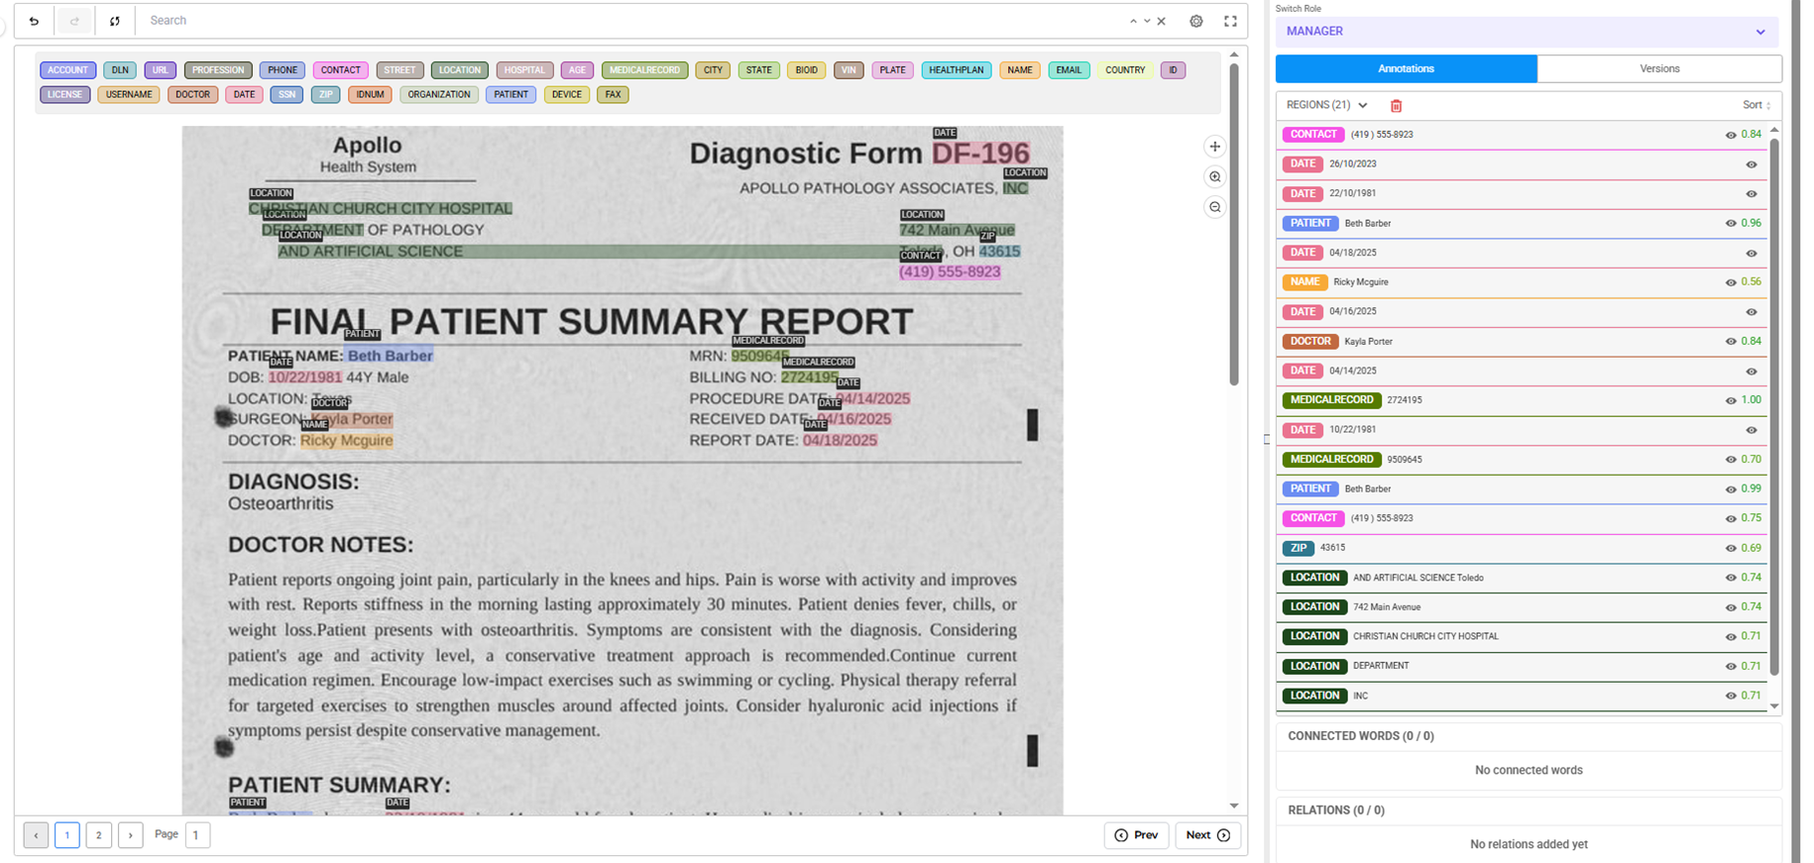
Task: Click the undo arrow icon
Action: [x=34, y=21]
